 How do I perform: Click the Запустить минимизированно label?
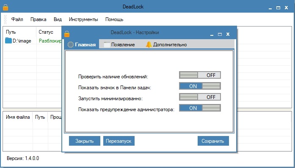tap(110, 99)
